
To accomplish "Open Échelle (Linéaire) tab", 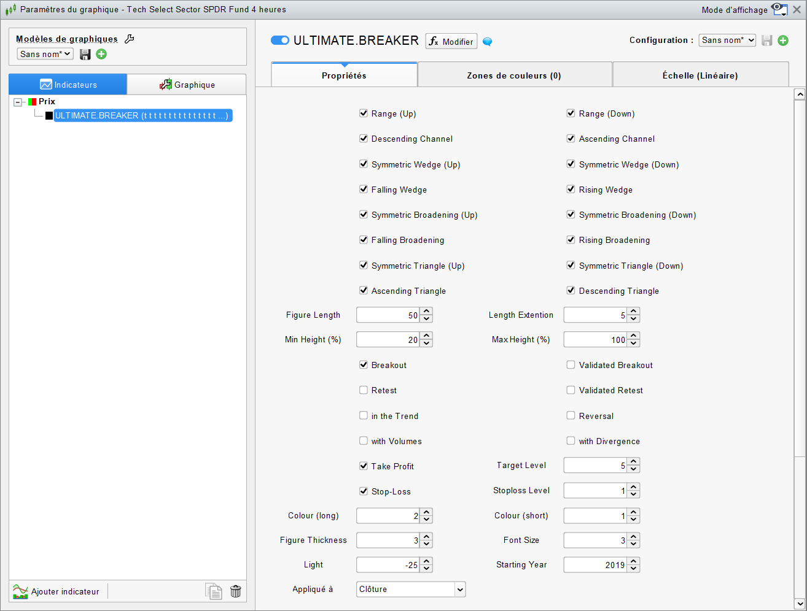I will tap(701, 75).
